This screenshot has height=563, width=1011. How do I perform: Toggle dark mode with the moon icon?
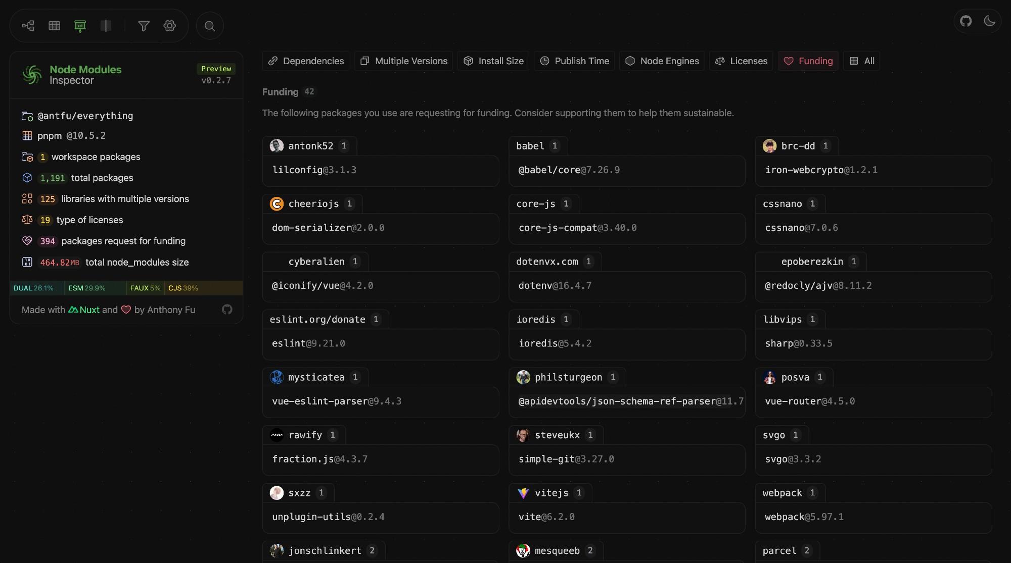click(x=989, y=21)
